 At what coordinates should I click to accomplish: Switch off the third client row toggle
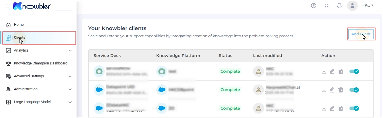[x=354, y=108]
